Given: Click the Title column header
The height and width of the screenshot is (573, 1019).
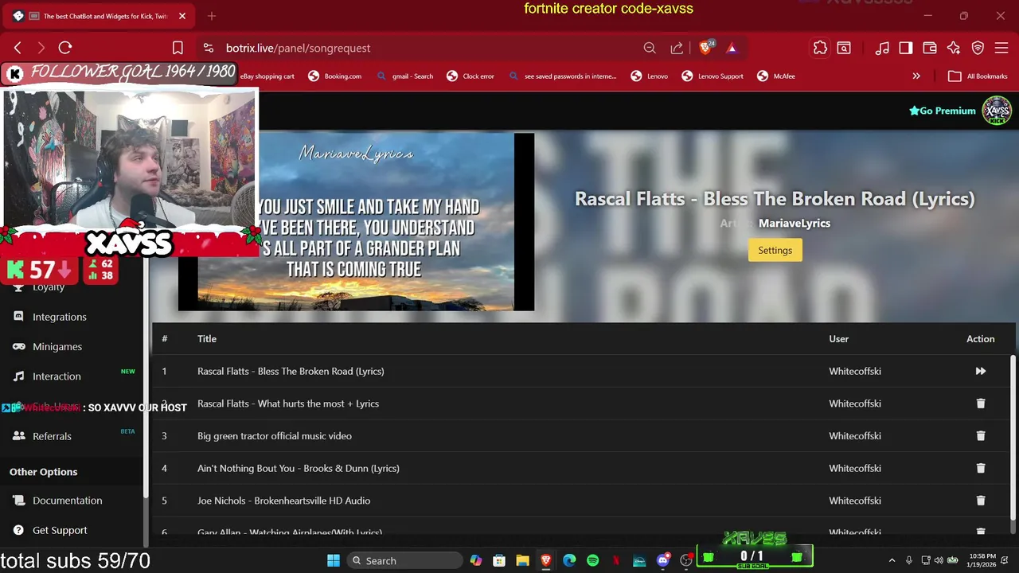Looking at the screenshot, I should pyautogui.click(x=207, y=339).
